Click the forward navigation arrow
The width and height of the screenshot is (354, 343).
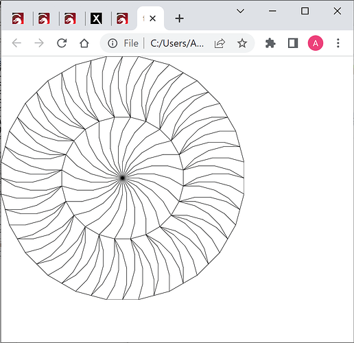(x=39, y=43)
